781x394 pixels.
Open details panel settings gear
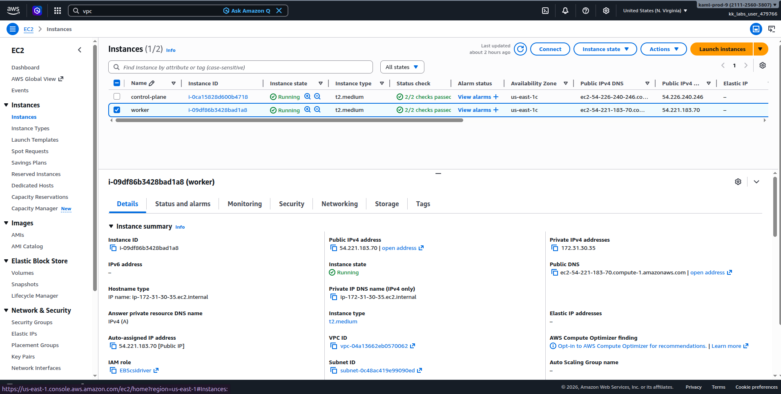point(738,182)
